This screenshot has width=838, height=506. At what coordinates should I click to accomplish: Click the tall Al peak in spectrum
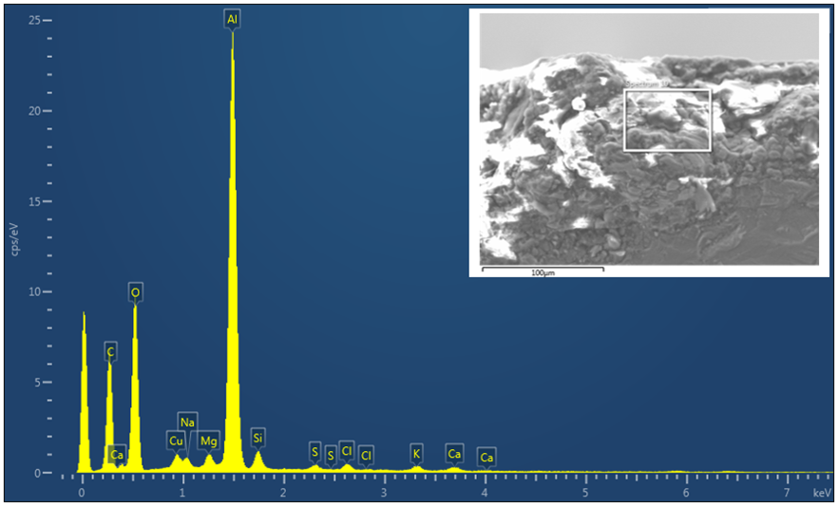point(232,251)
